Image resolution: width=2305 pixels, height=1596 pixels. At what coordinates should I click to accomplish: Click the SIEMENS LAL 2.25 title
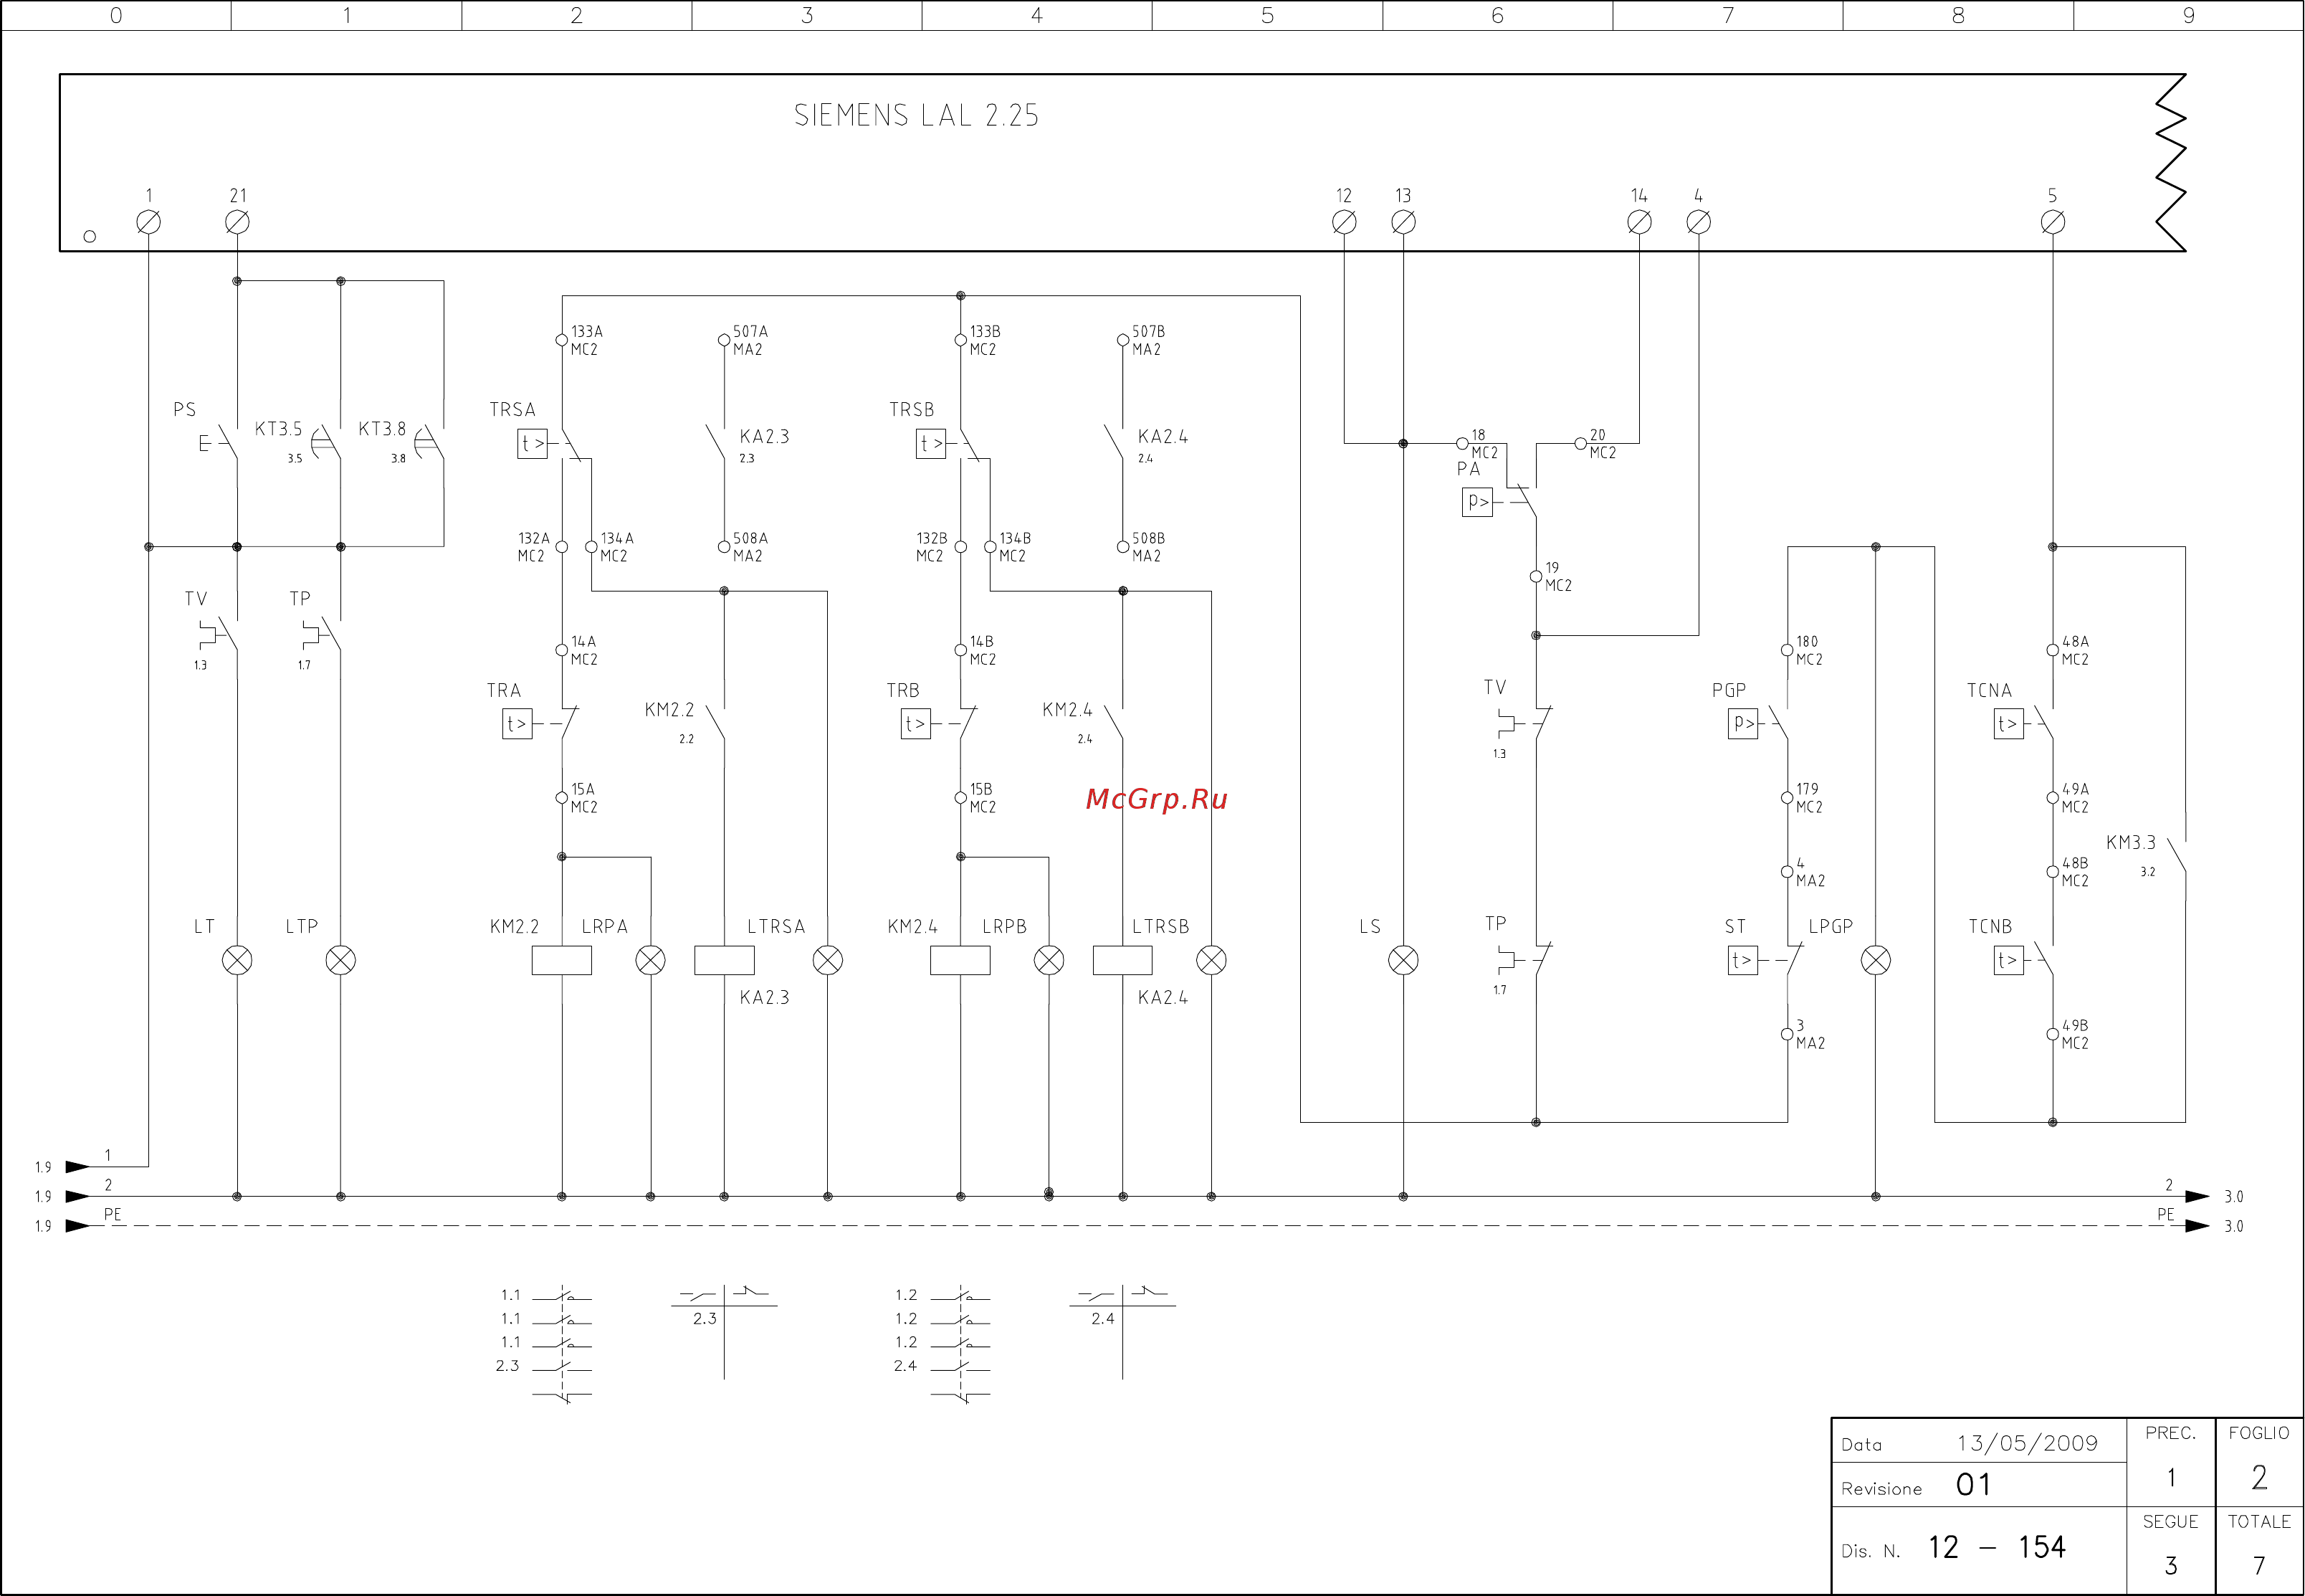917,116
